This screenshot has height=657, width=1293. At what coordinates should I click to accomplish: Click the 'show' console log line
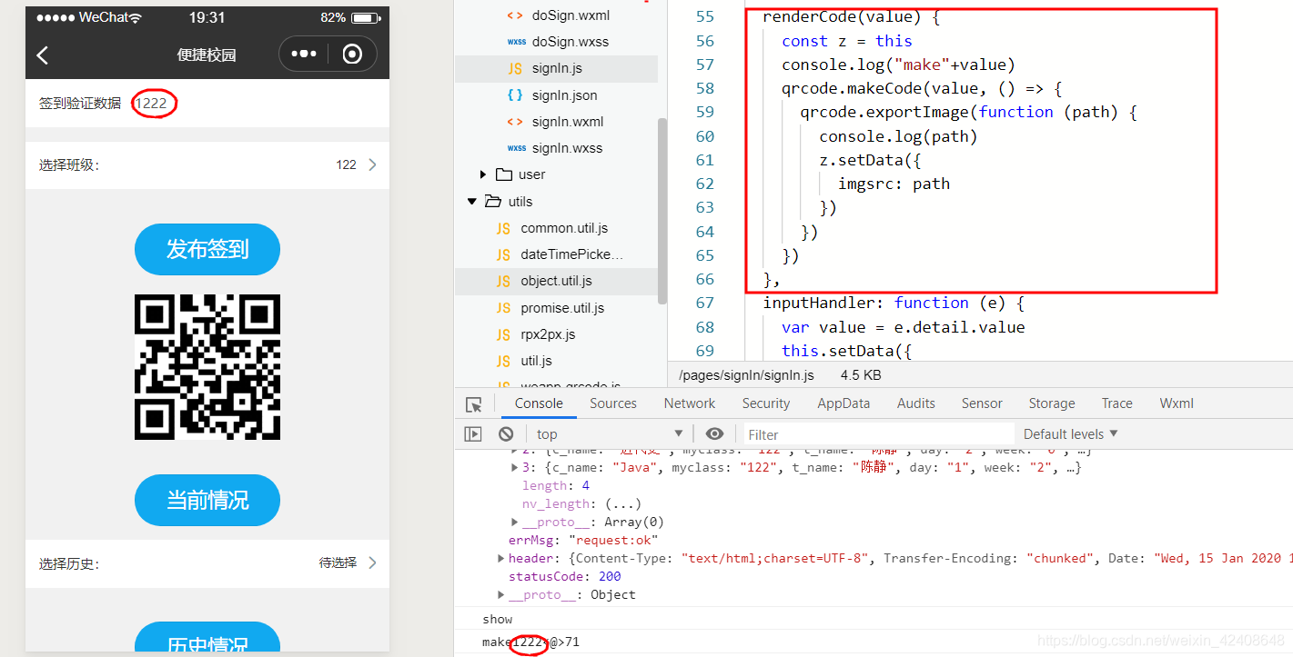click(498, 619)
